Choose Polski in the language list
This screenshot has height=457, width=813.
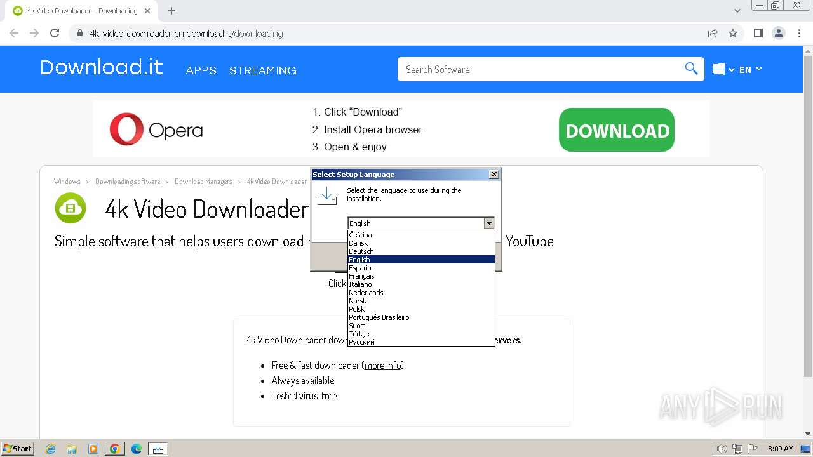[421, 309]
